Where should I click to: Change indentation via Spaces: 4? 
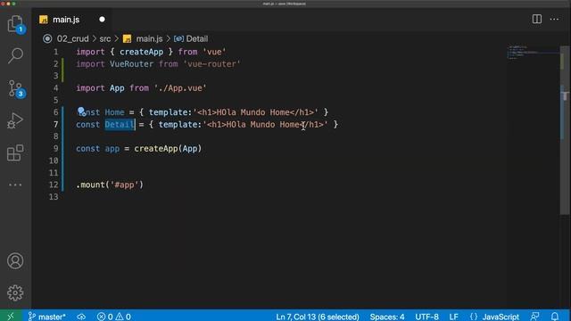pyautogui.click(x=387, y=317)
